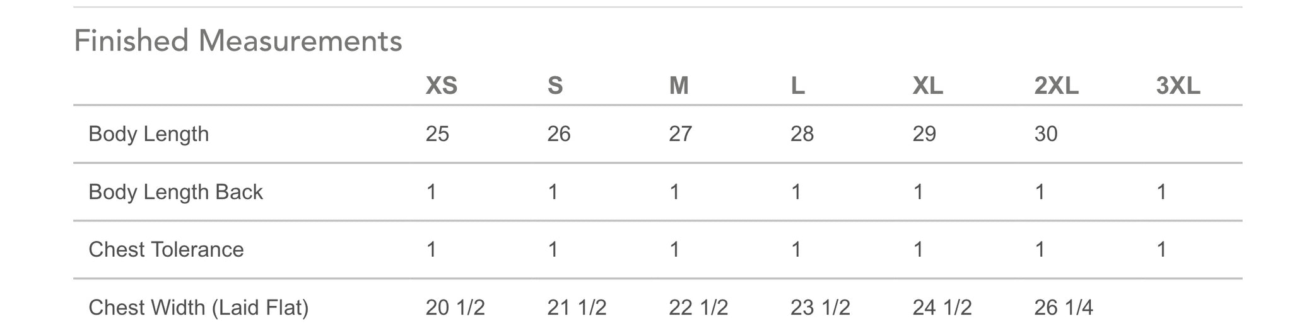
Task: Click the chest width value 23 1/2
Action: point(821,308)
